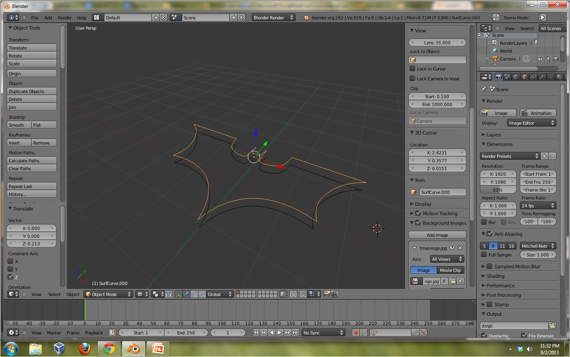The width and height of the screenshot is (570, 357).
Task: Toggle the snap magnet icon
Action: (x=303, y=294)
